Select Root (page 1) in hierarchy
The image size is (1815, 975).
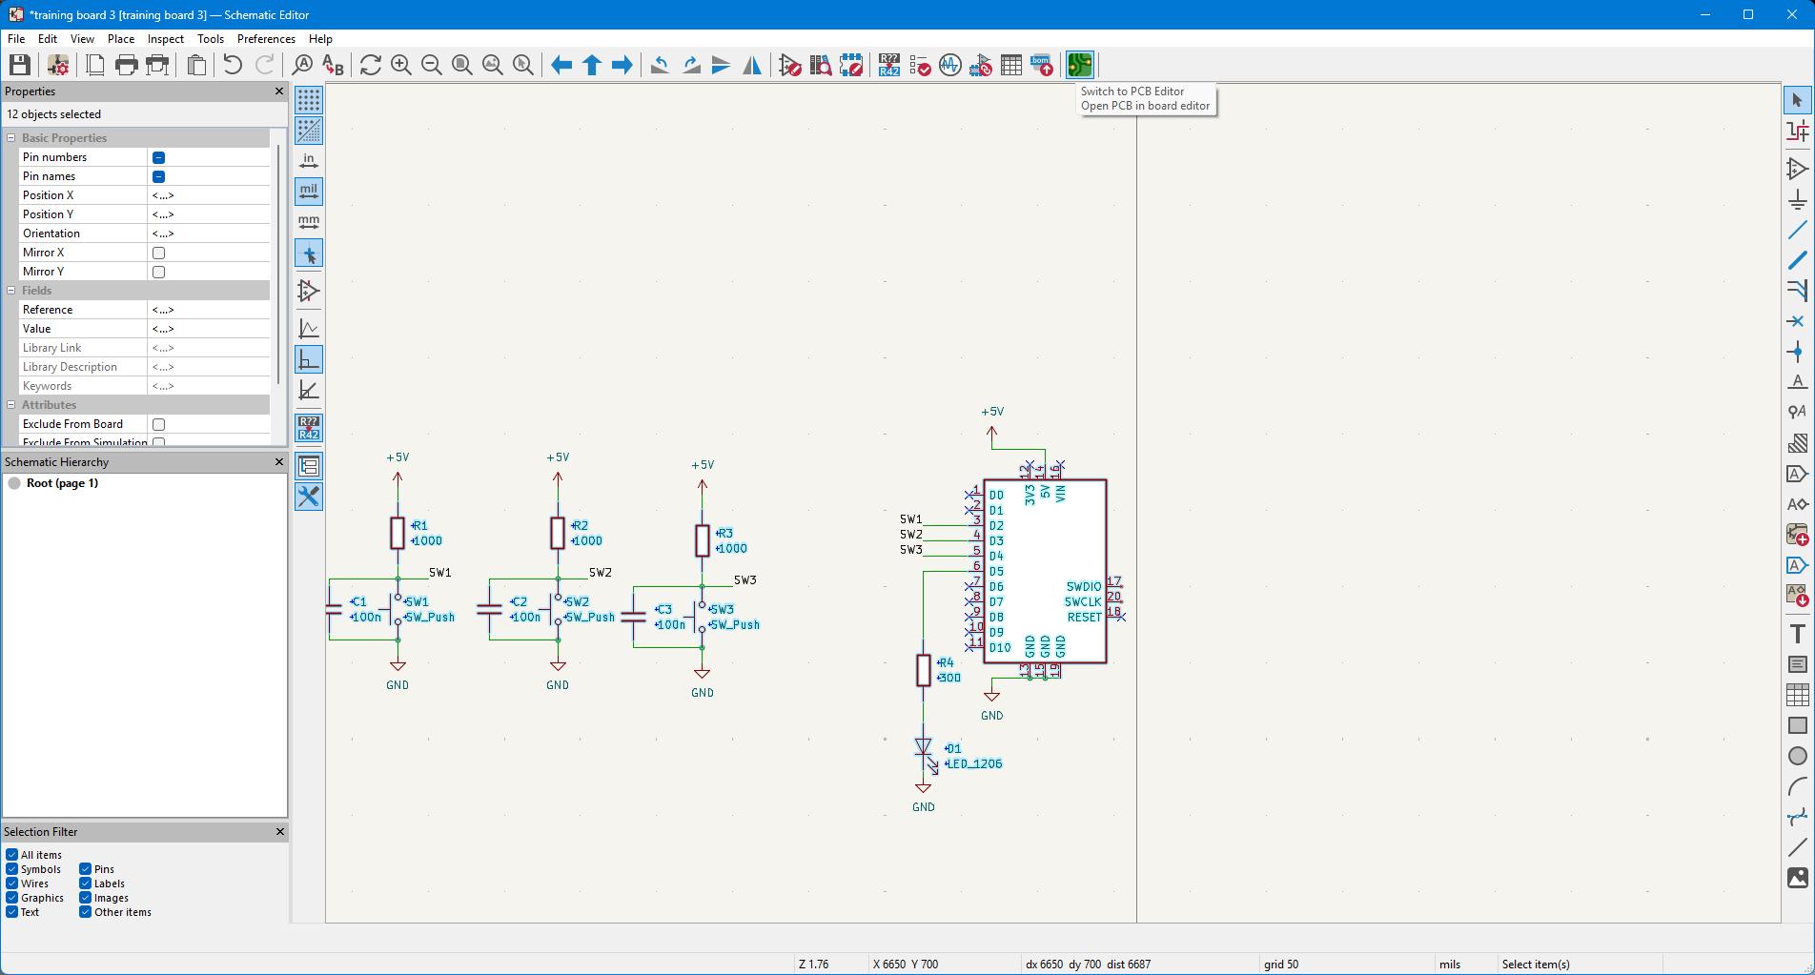tap(62, 483)
